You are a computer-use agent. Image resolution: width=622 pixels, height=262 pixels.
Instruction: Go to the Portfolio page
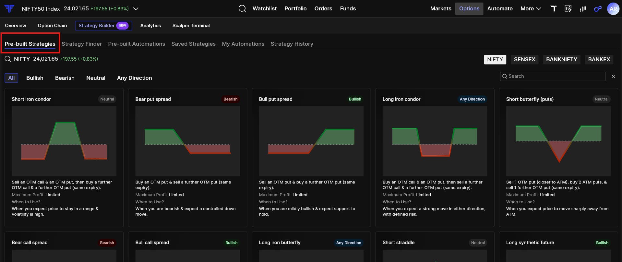tap(295, 8)
